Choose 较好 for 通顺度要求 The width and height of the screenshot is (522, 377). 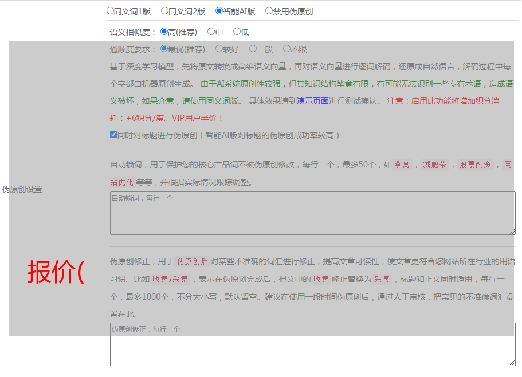(x=219, y=49)
